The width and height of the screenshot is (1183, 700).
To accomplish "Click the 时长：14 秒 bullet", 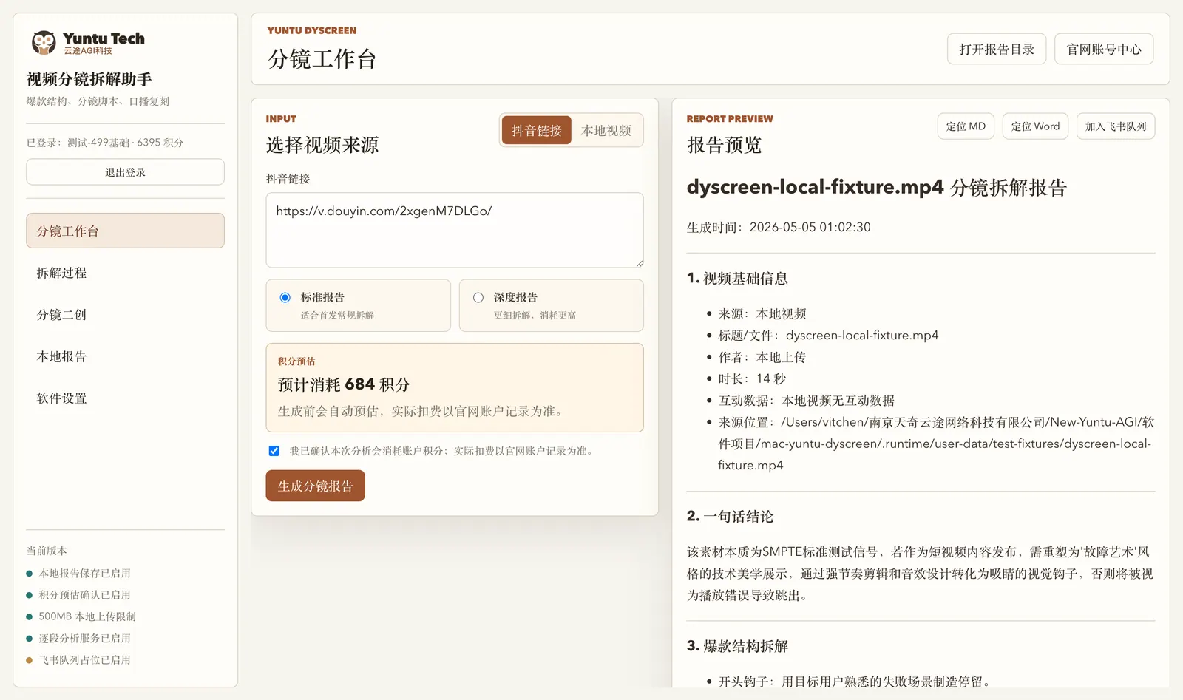I will [752, 378].
